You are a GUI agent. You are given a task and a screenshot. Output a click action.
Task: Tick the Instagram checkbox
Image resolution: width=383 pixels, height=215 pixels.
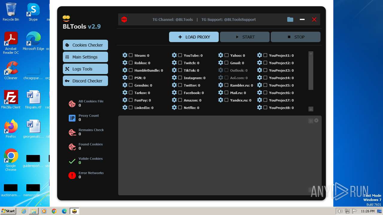pyautogui.click(x=180, y=78)
